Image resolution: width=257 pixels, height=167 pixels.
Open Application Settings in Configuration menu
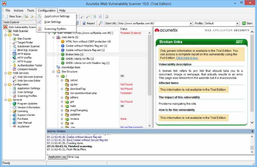click(57, 16)
